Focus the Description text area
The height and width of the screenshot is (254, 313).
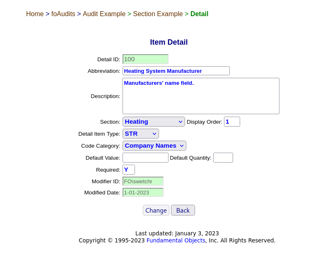(201, 96)
